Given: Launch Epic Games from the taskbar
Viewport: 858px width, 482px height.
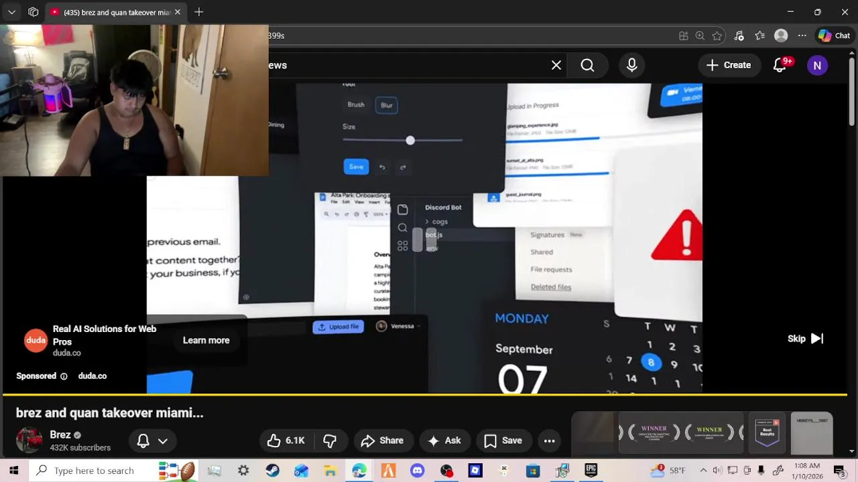Looking at the screenshot, I should pos(591,471).
